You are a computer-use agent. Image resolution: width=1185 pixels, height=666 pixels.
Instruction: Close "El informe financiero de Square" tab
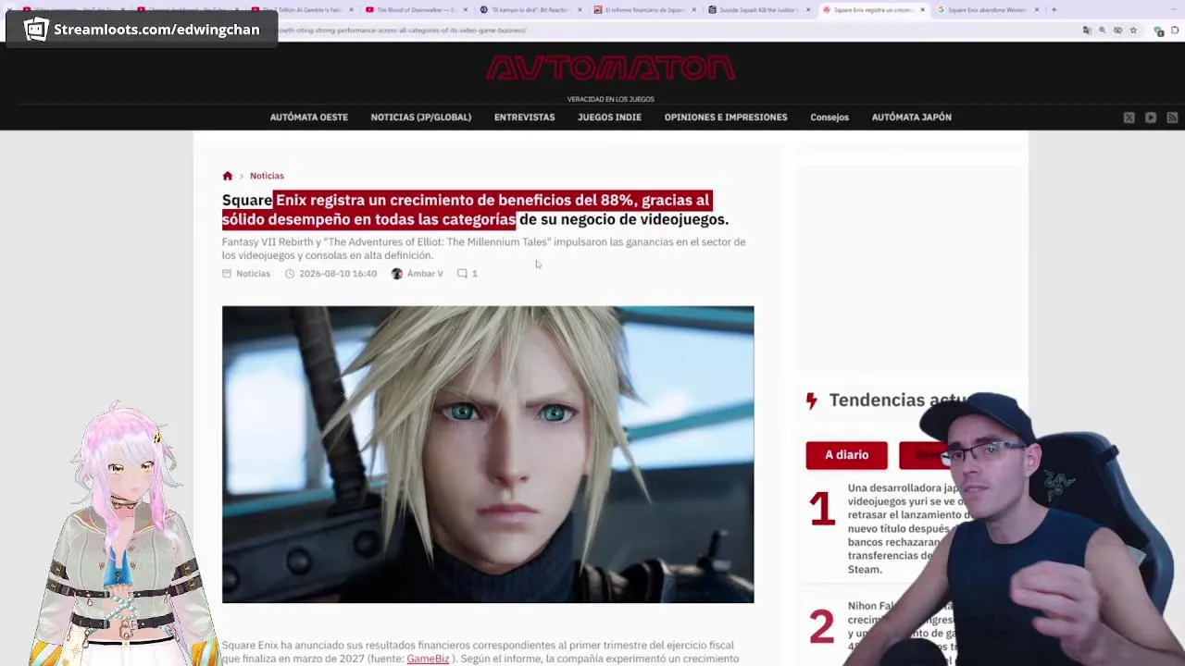pos(693,10)
